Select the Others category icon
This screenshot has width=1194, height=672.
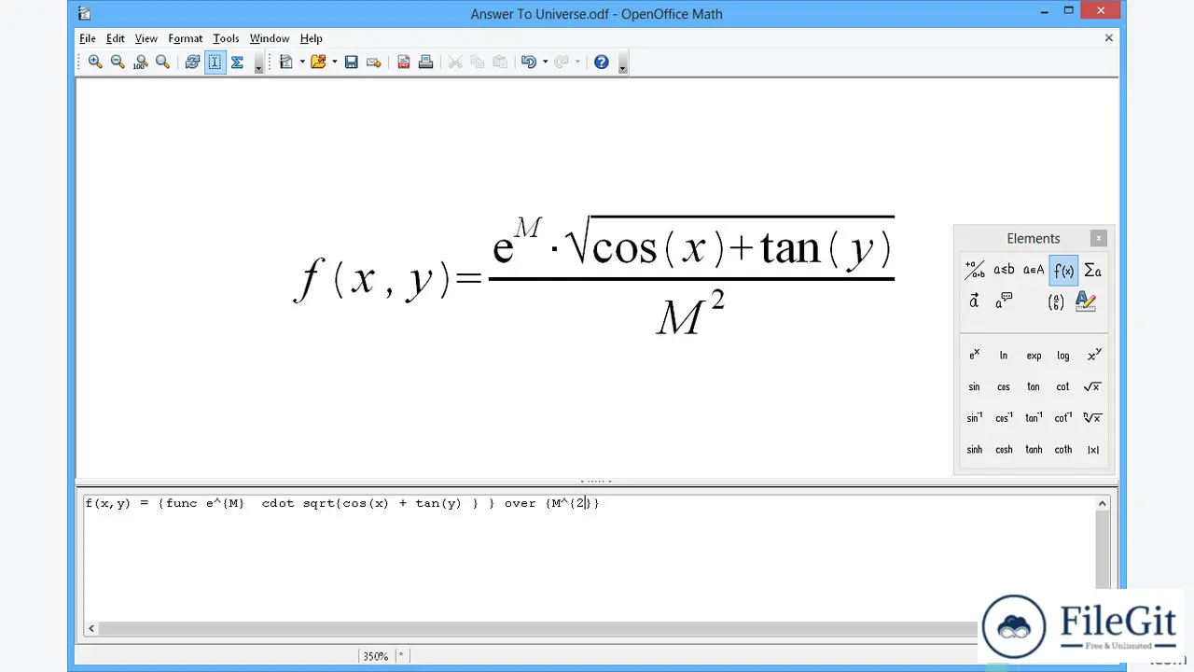(x=1004, y=301)
